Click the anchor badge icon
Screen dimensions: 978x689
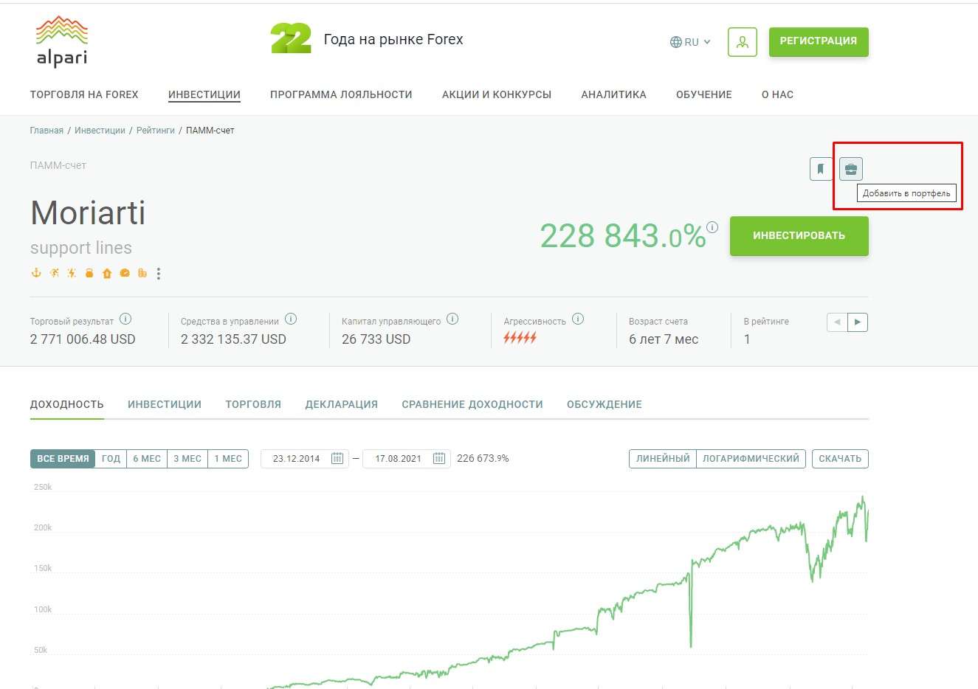tap(36, 273)
